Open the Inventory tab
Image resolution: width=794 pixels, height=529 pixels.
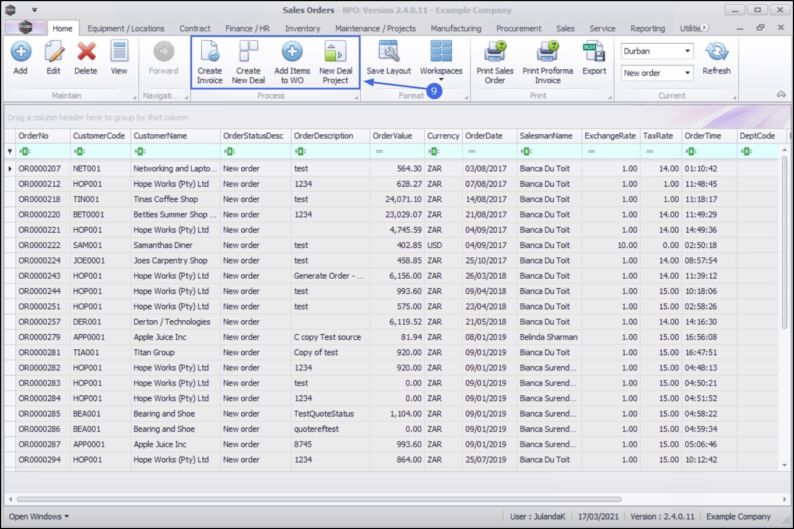coord(303,29)
